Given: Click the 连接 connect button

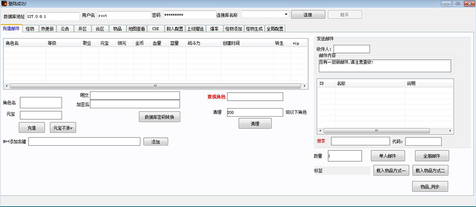Looking at the screenshot, I should pyautogui.click(x=308, y=15).
